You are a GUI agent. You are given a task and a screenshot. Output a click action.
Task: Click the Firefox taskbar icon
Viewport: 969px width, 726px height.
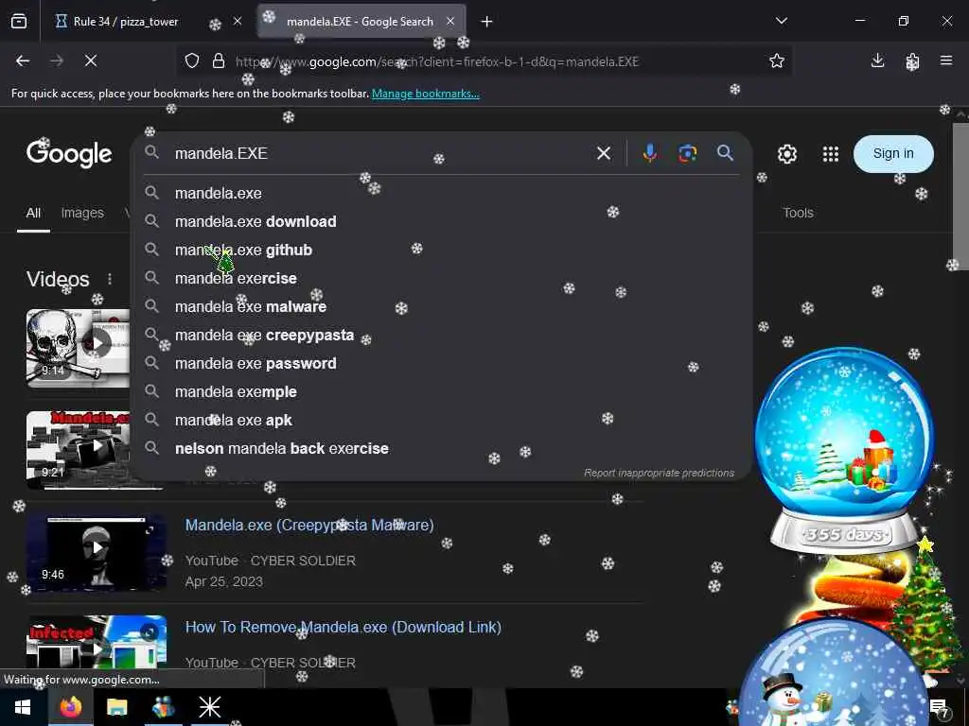70,707
